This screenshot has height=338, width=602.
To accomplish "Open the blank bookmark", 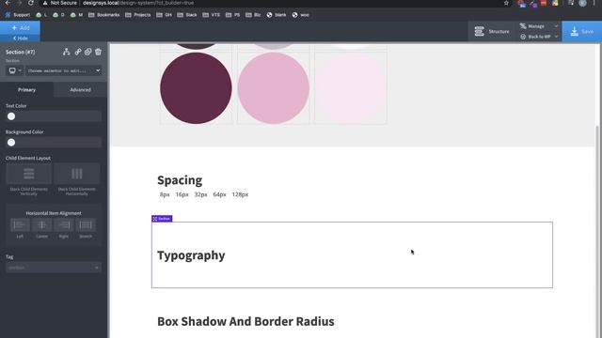I will 277,15.
